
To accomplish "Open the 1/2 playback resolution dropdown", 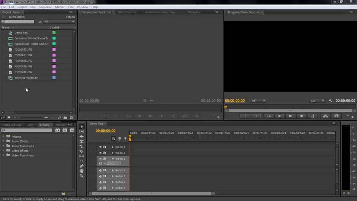I will 317,101.
